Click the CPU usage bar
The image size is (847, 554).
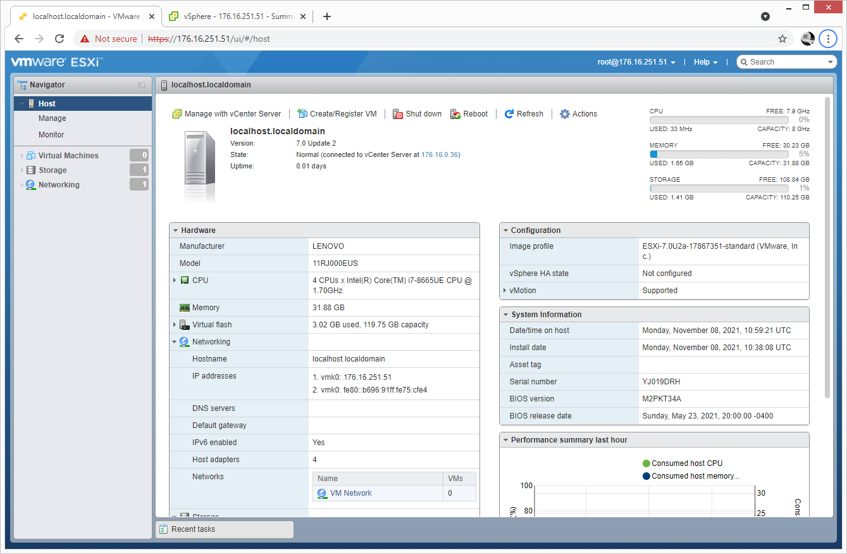tap(719, 120)
